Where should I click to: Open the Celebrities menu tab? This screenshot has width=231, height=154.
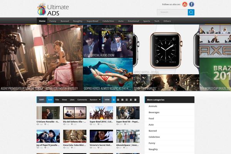pyautogui.click(x=108, y=21)
